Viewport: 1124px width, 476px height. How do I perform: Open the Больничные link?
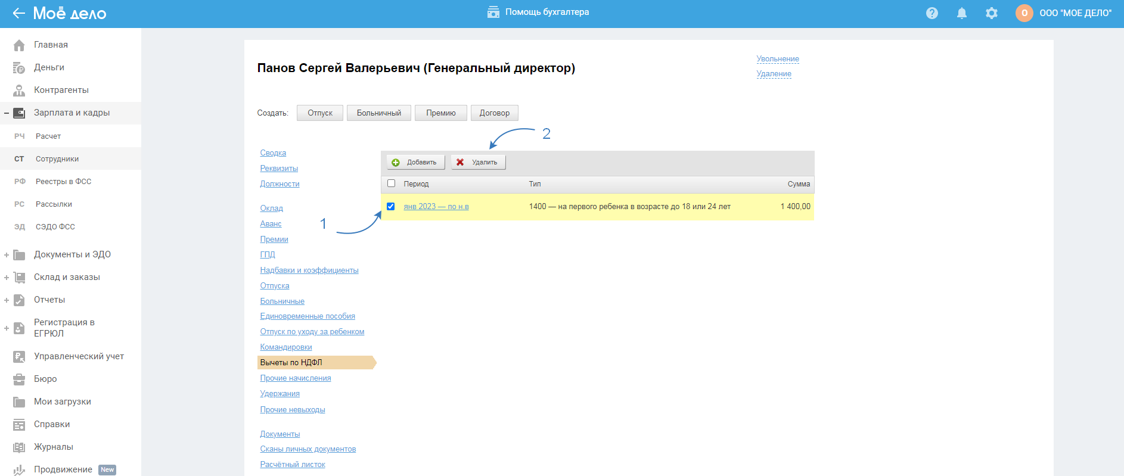click(282, 301)
